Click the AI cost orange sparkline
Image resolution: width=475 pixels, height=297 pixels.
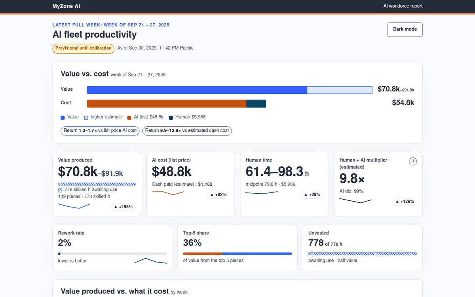pyautogui.click(x=168, y=193)
